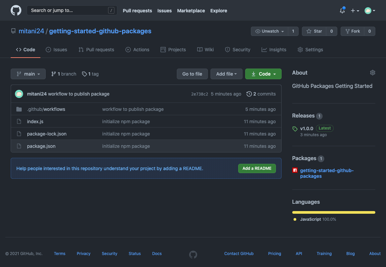Open index.js file
The image size is (386, 267).
pos(35,121)
